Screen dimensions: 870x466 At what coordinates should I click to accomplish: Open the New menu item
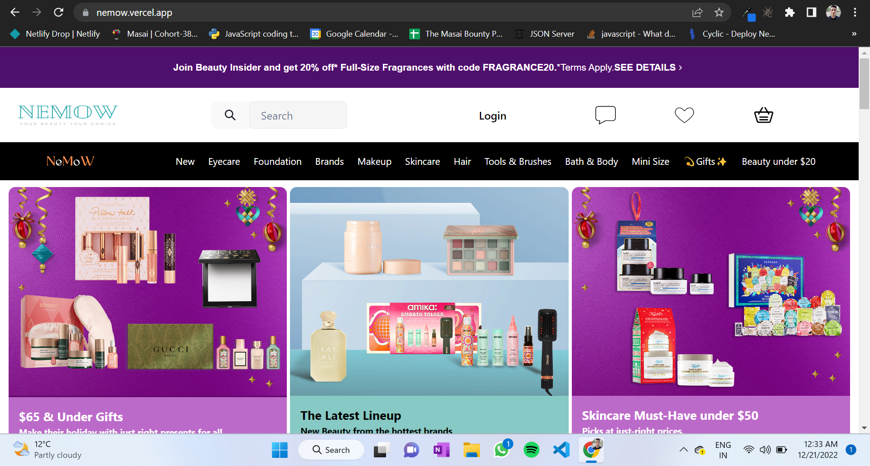(x=185, y=162)
